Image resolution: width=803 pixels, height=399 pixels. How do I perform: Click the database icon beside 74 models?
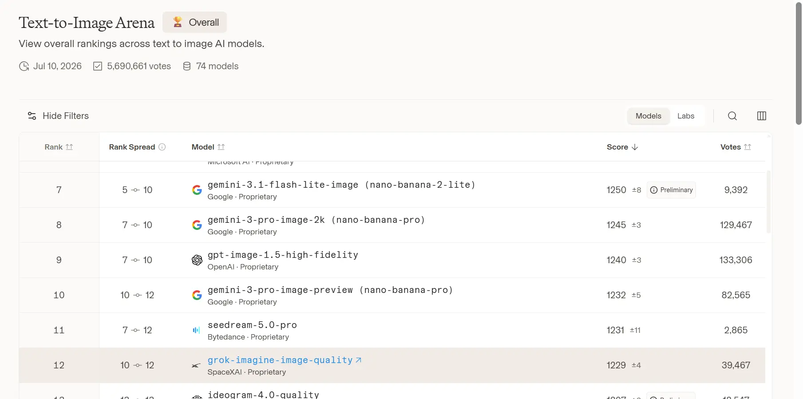tap(187, 66)
